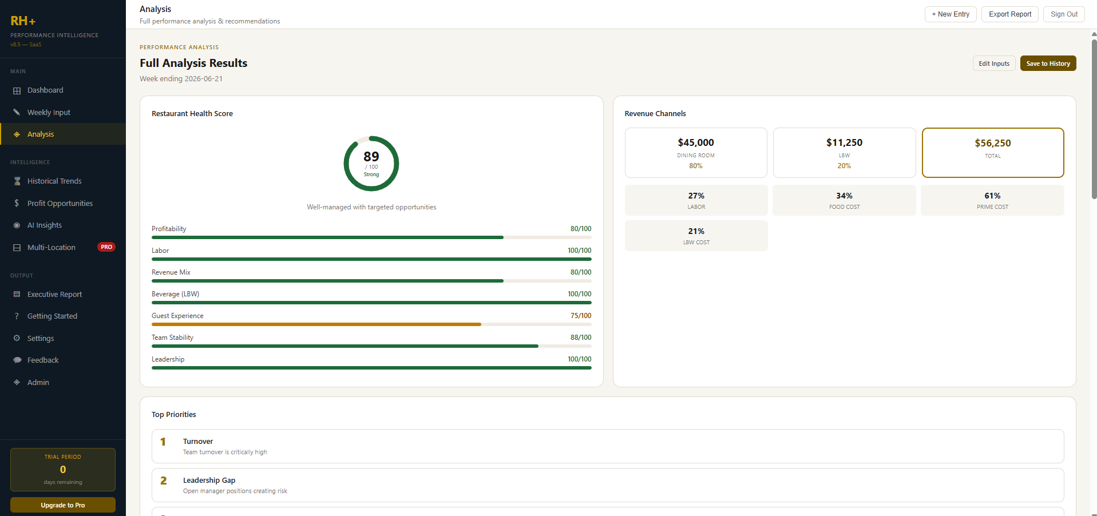Click the Getting Started question mark icon
This screenshot has height=516, width=1097.
point(17,316)
